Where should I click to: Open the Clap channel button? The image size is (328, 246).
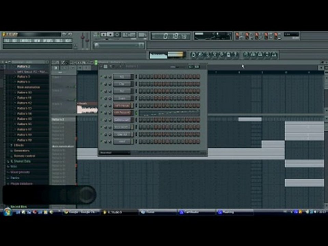pyautogui.click(x=123, y=84)
